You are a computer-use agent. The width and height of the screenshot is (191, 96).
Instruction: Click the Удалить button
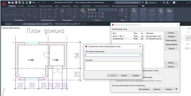(x=171, y=48)
